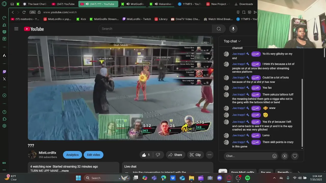Image resolution: width=326 pixels, height=183 pixels.
Task: Go to YouTube home via logo
Action: (x=34, y=29)
